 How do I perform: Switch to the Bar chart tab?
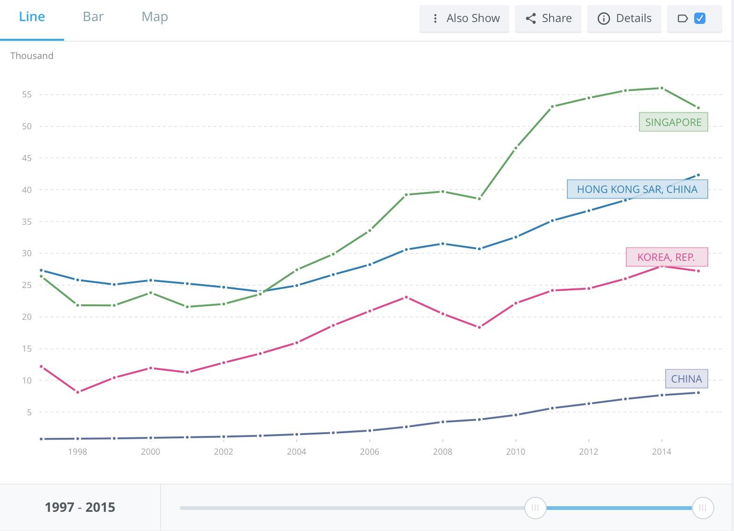click(93, 17)
